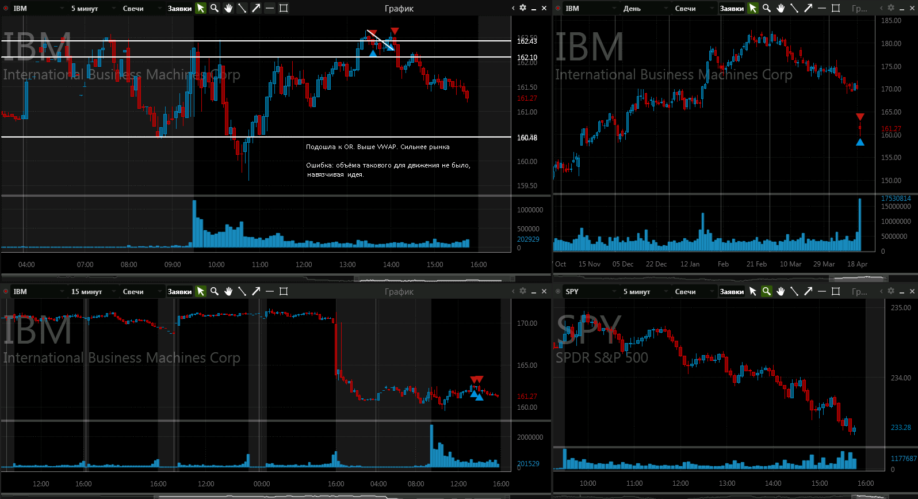Toggle the red link dot on IBM 15-minute chart
The width and height of the screenshot is (918, 499).
(6, 292)
